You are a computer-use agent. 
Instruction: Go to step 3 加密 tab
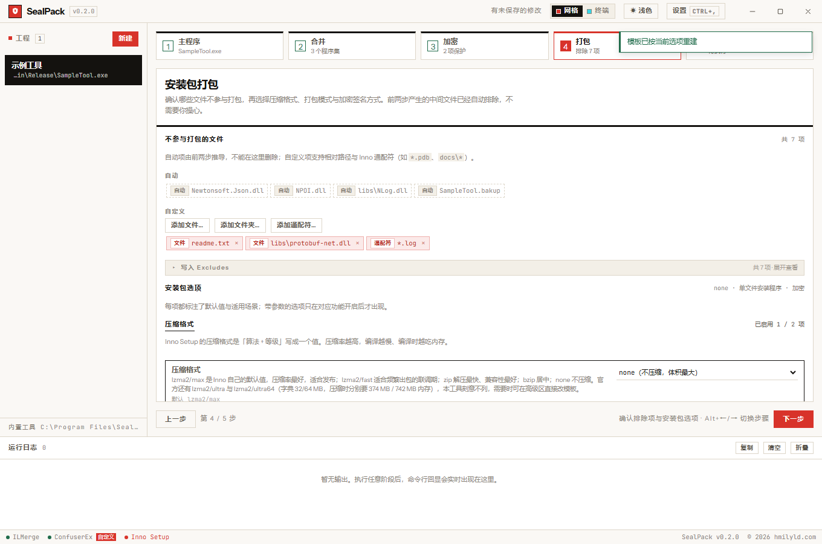[x=484, y=46]
